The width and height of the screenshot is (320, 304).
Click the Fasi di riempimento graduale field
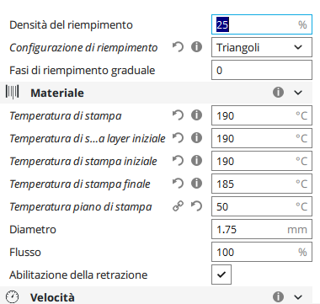point(262,70)
